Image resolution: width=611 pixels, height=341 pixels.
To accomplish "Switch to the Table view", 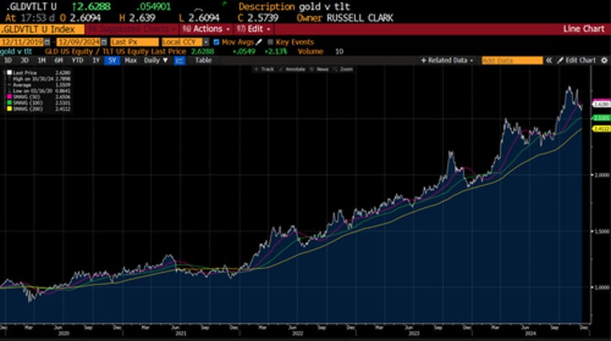I will [203, 60].
